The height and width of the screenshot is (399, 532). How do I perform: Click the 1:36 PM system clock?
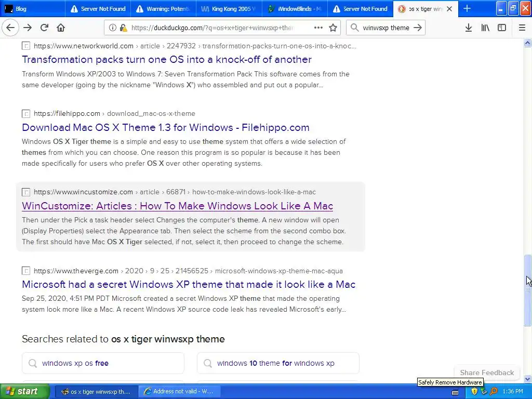(513, 392)
